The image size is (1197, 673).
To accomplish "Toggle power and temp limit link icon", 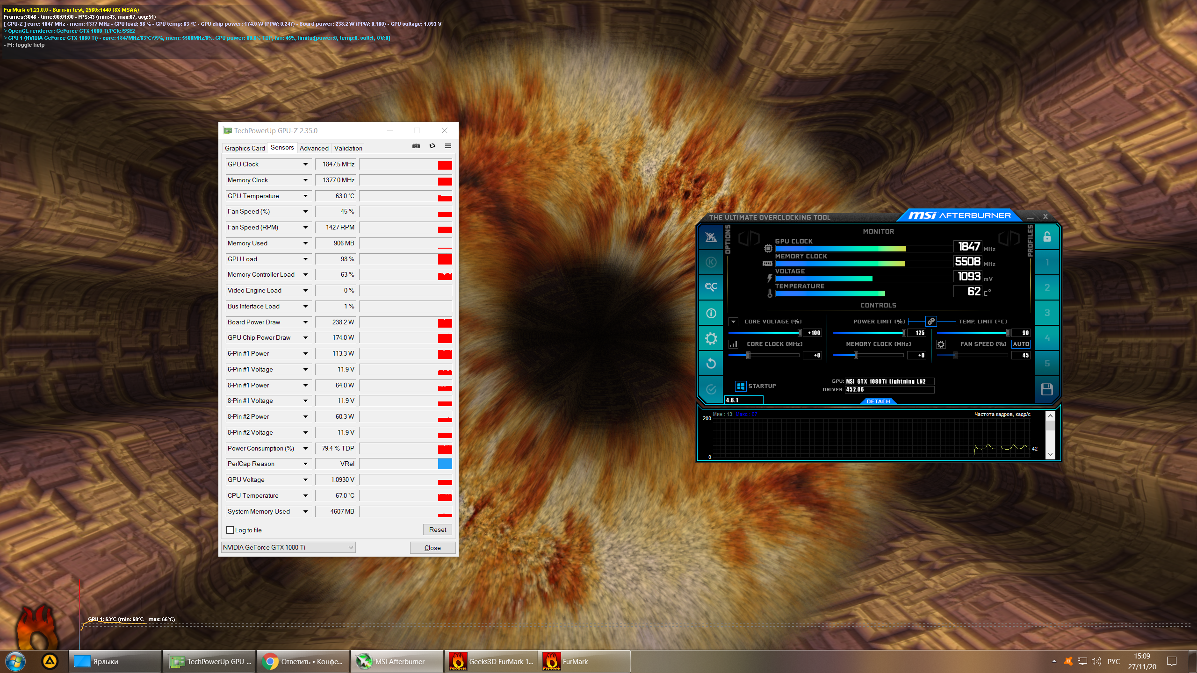I will click(931, 322).
